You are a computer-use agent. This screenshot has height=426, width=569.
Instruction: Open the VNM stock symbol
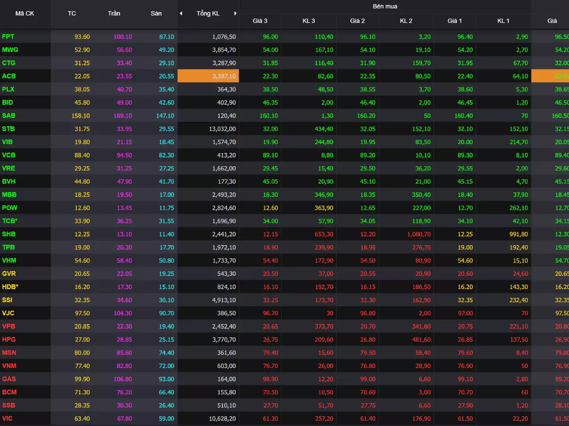pyautogui.click(x=9, y=365)
